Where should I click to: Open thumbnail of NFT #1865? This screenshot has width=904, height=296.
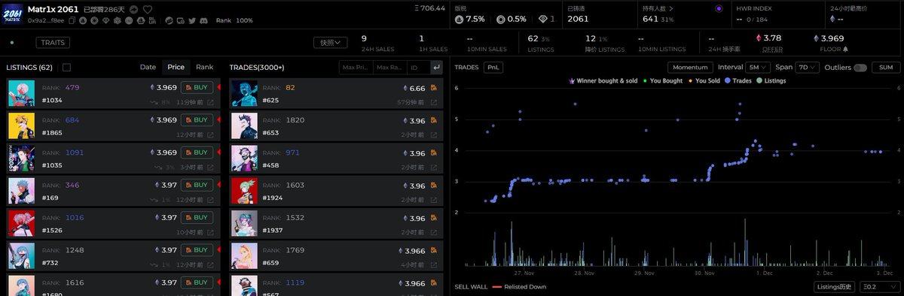[x=21, y=125]
